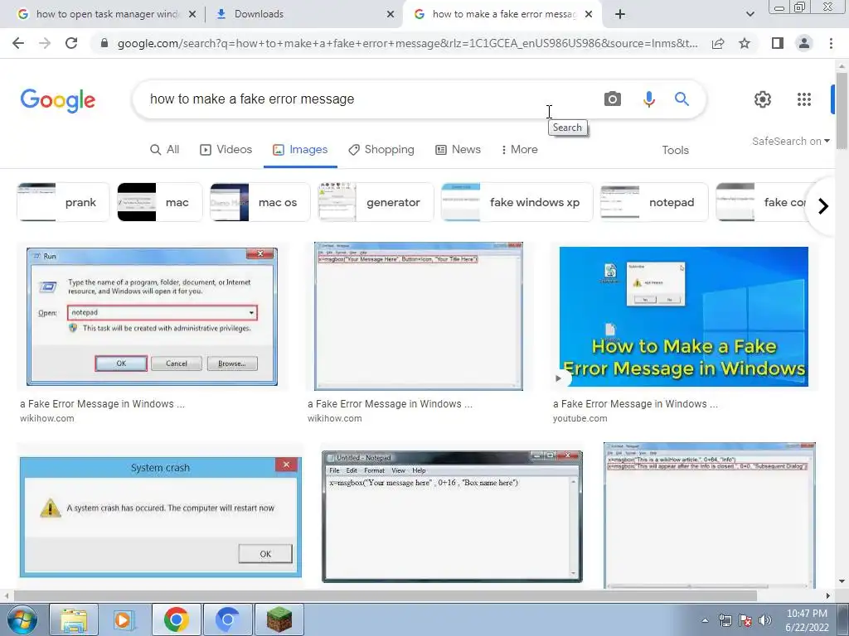Filter results with the mac chip
The width and height of the screenshot is (849, 636).
pos(160,202)
